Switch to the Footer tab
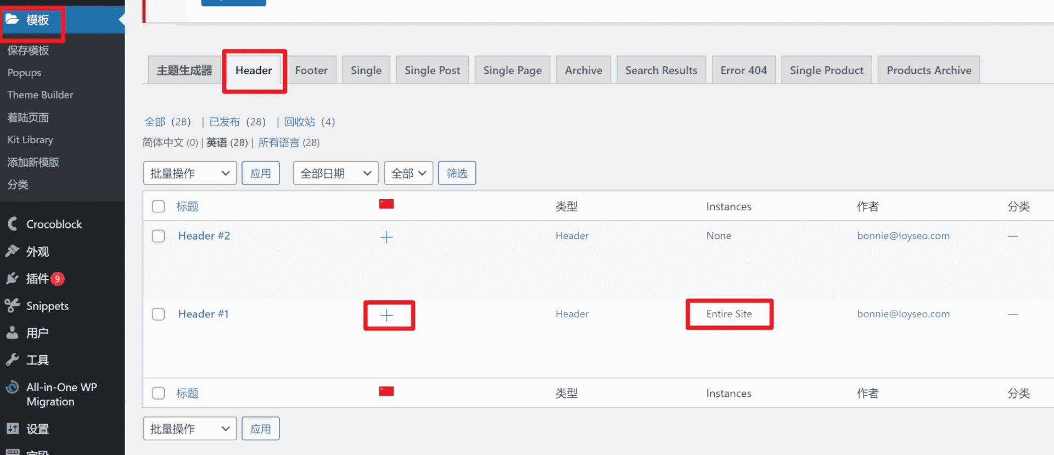The width and height of the screenshot is (1054, 455). tap(311, 70)
